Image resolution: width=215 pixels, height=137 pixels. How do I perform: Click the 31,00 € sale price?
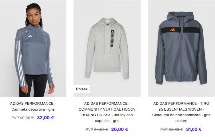click(x=194, y=129)
